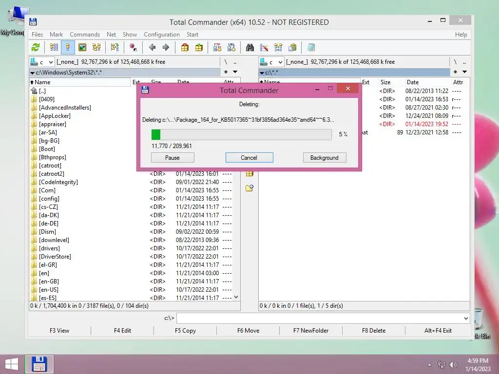Click the deletion progress bar

click(241, 134)
